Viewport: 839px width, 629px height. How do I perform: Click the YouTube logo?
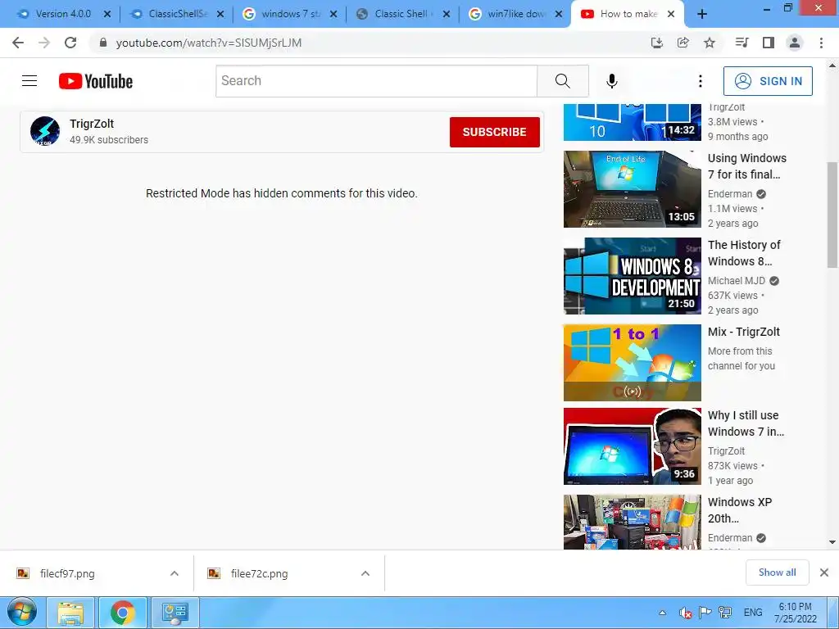[95, 81]
